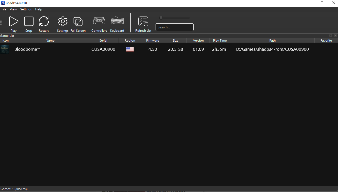Click play time 2h35m cell
The image size is (338, 192).
click(x=219, y=49)
